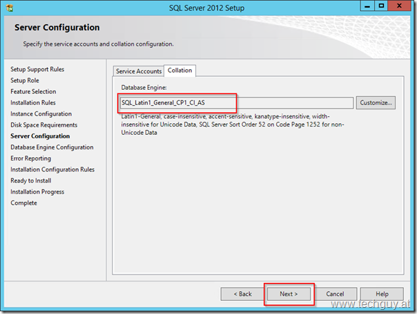Click the Database Engine: label
Viewport: 417px width, 314px height.
coord(144,87)
